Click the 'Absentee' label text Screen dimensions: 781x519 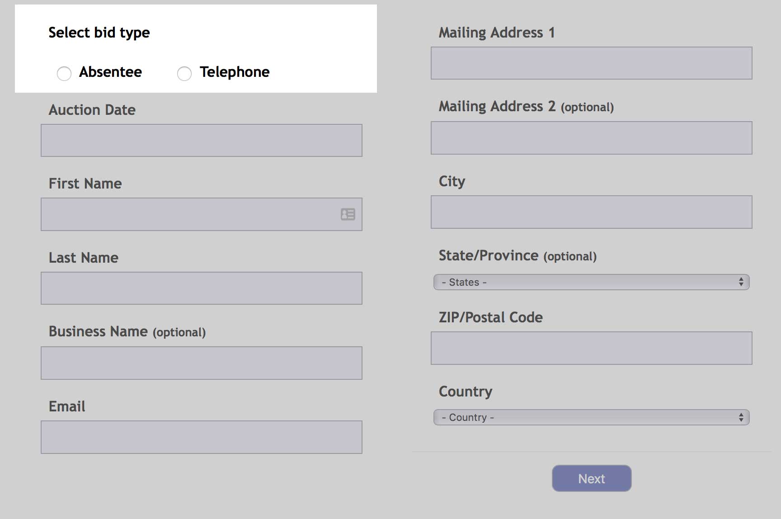click(x=110, y=72)
